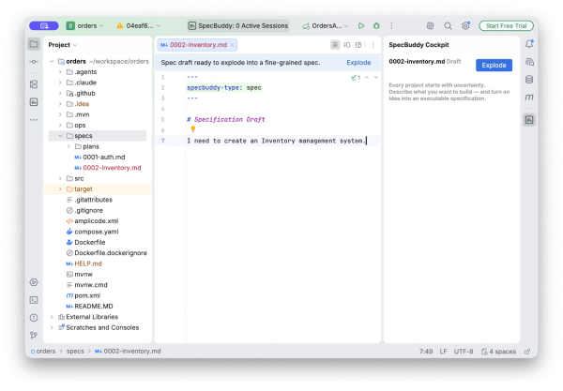The width and height of the screenshot is (563, 391).
Task: Collapse the specs folder
Action: tap(60, 136)
